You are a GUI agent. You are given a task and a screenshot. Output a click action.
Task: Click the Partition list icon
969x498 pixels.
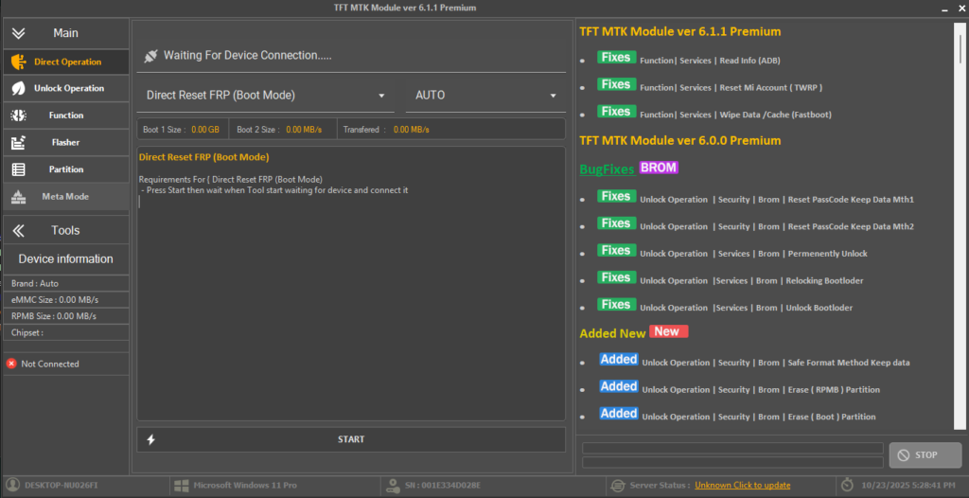click(x=19, y=169)
